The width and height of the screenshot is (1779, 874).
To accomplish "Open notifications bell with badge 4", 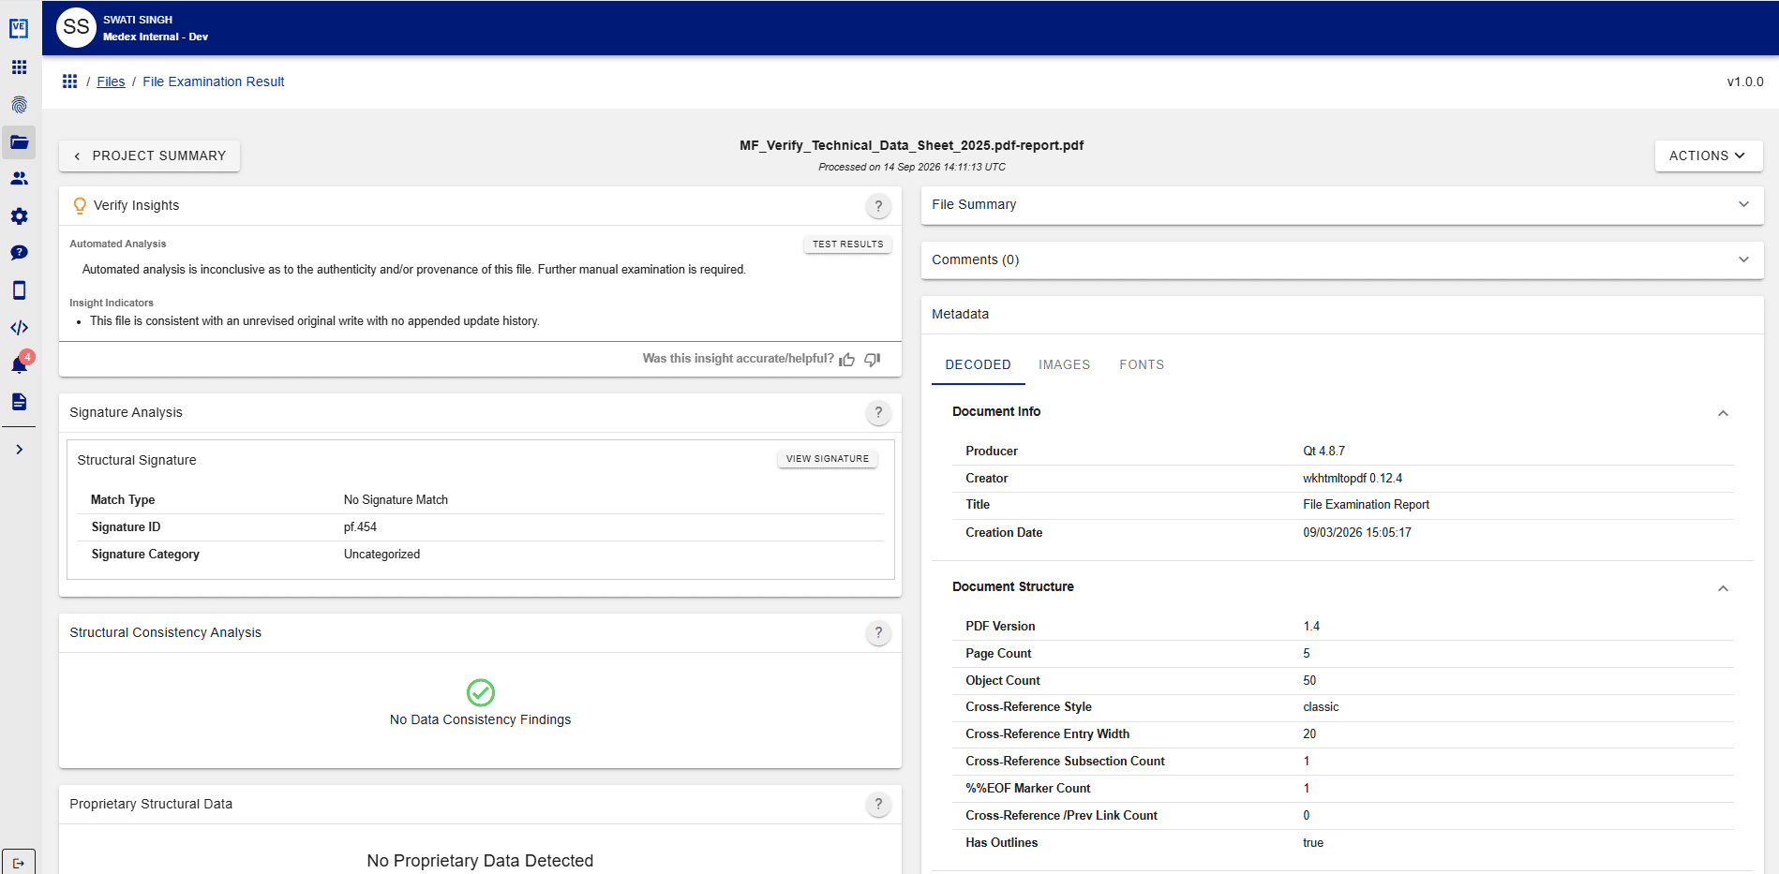I will pos(20,363).
